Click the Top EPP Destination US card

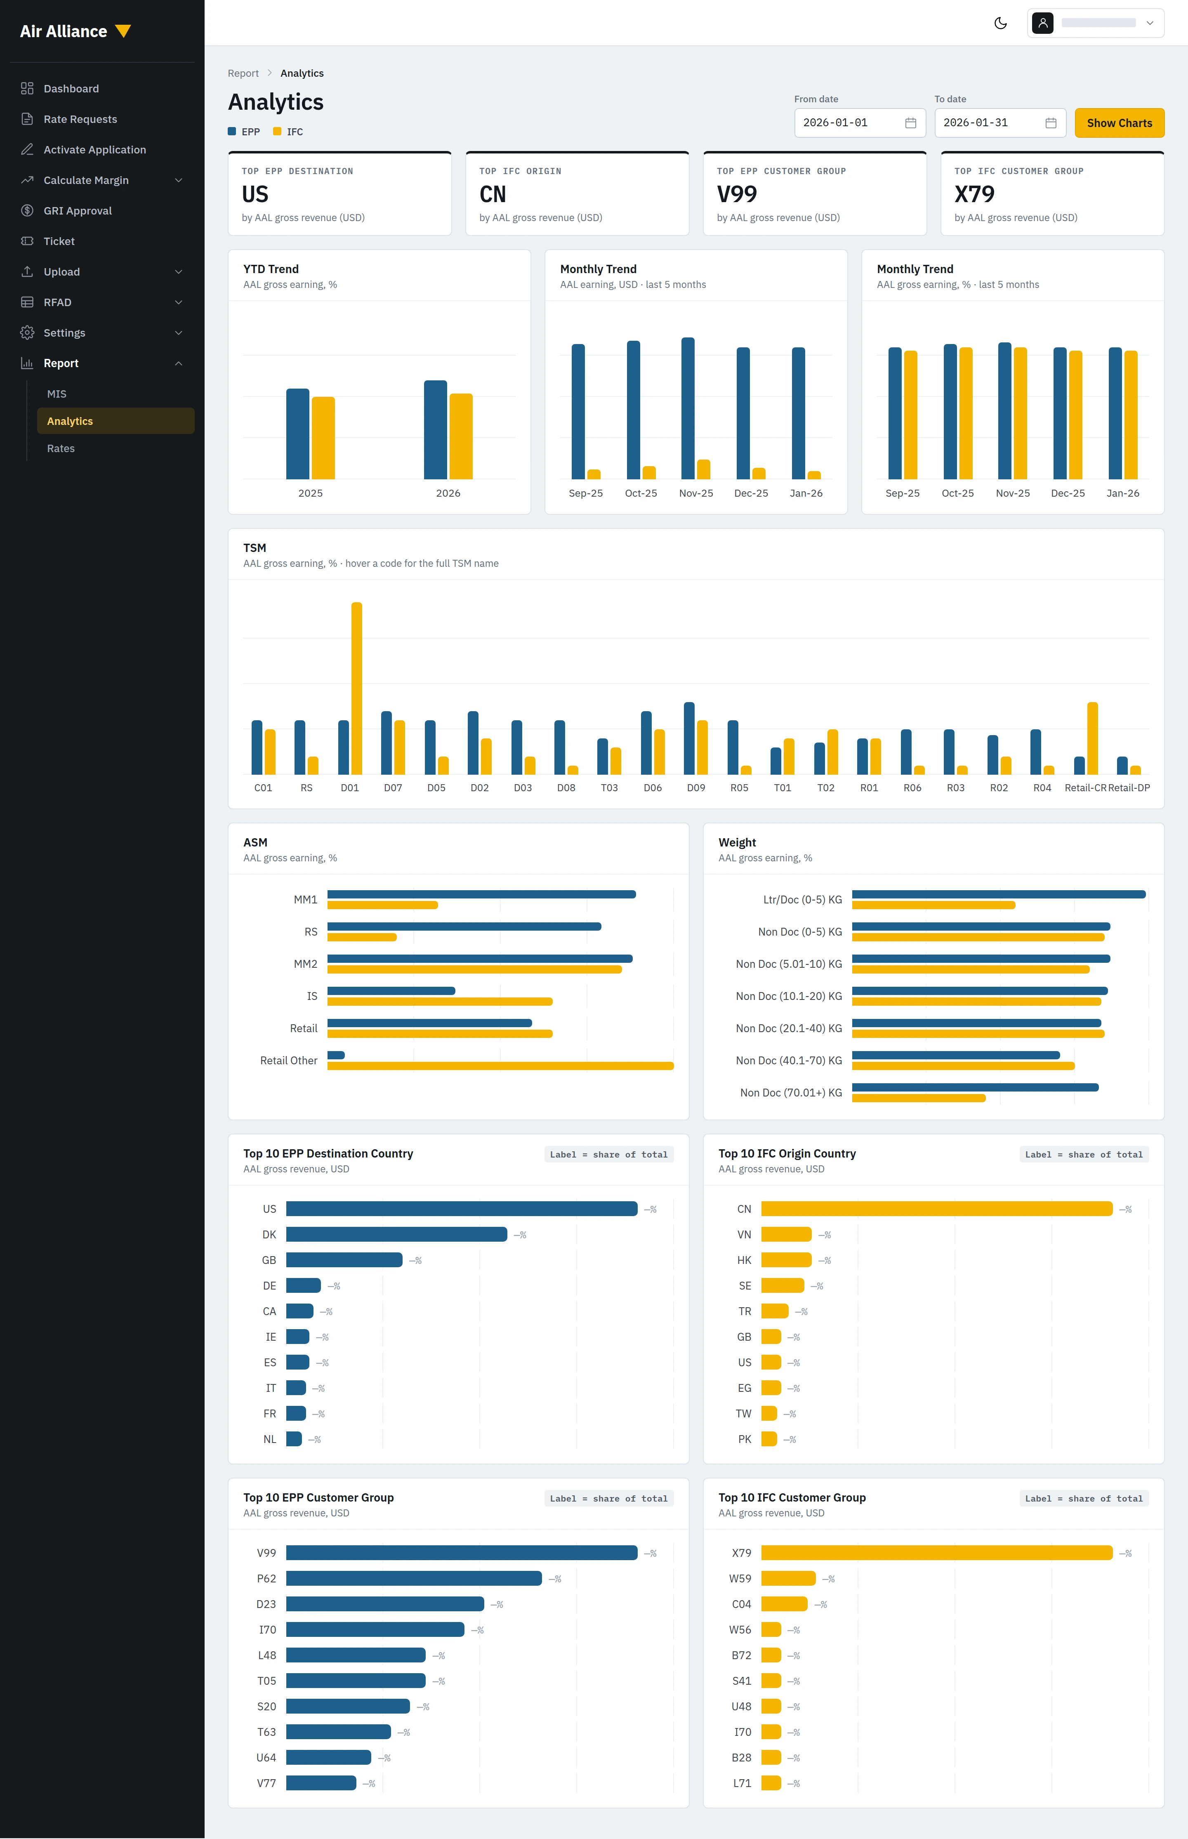pos(339,193)
